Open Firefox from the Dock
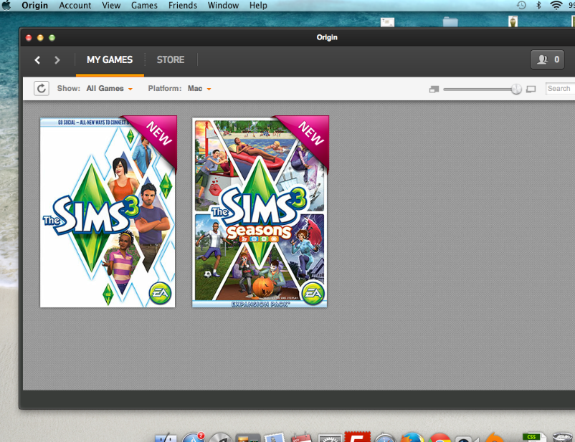Viewport: 575px width, 442px height. 412,437
